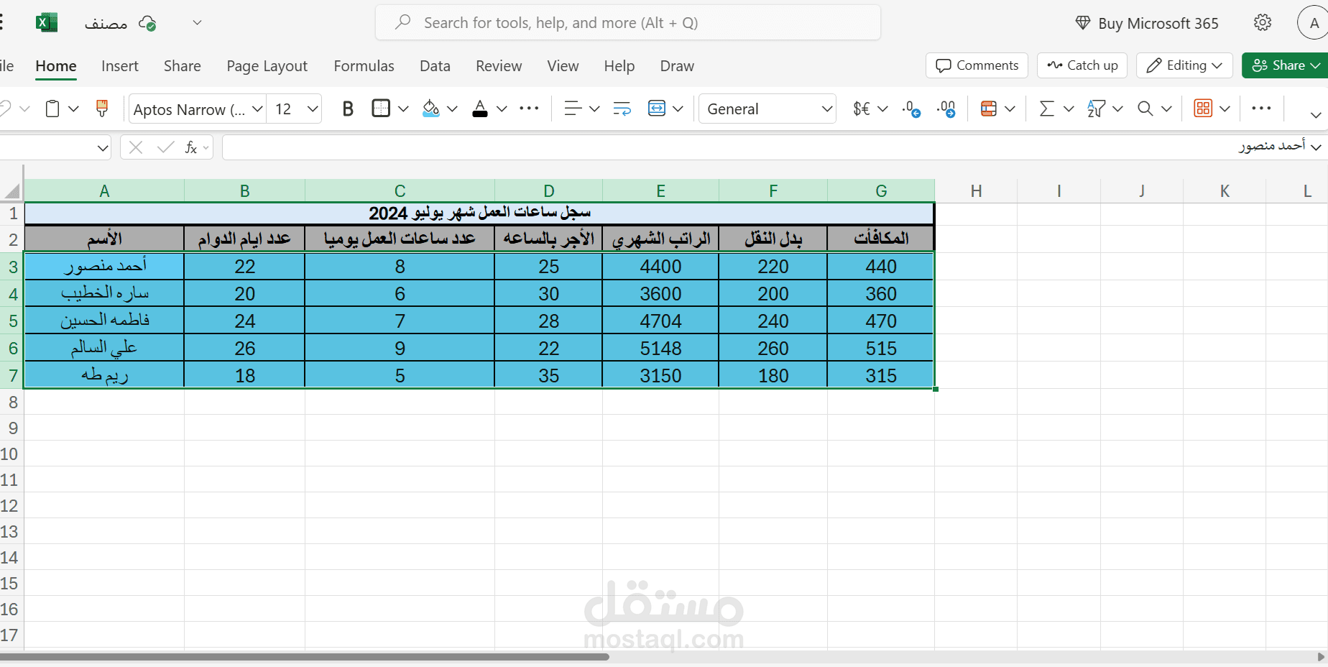Click the AutoSum sigma icon
This screenshot has height=667, width=1328.
point(1047,109)
